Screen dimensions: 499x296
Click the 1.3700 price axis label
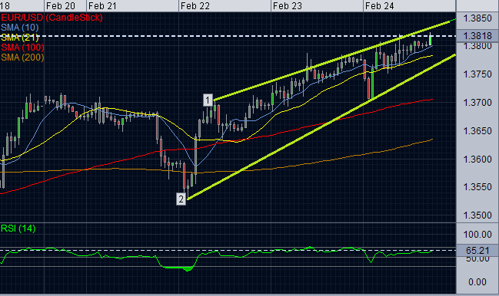coord(477,103)
